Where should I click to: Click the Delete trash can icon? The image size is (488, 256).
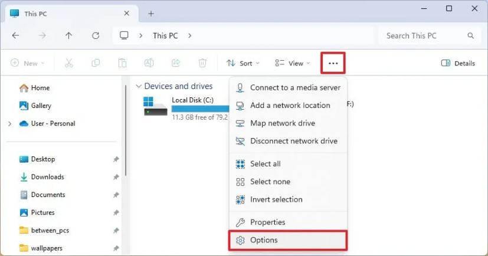coord(202,63)
